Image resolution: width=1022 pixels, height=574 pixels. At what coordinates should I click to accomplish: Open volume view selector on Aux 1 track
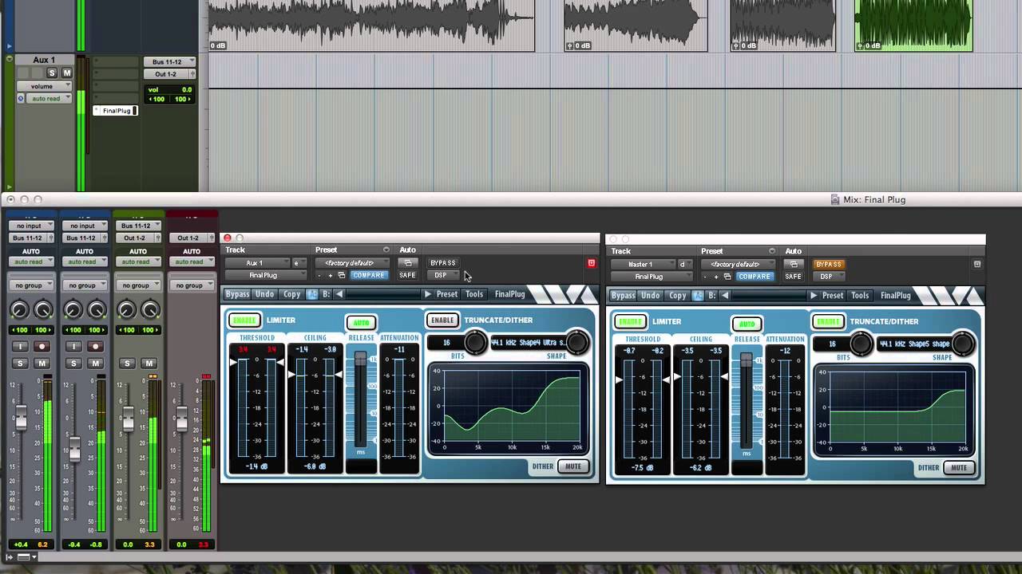pos(45,86)
